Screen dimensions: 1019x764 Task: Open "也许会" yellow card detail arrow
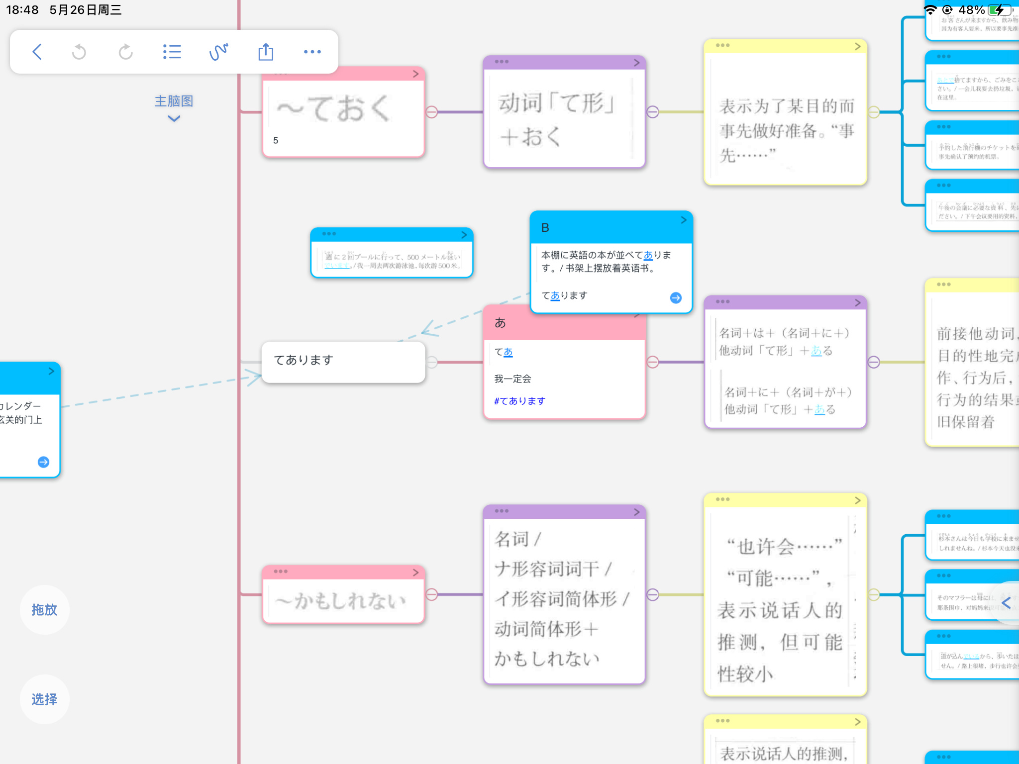pos(857,500)
